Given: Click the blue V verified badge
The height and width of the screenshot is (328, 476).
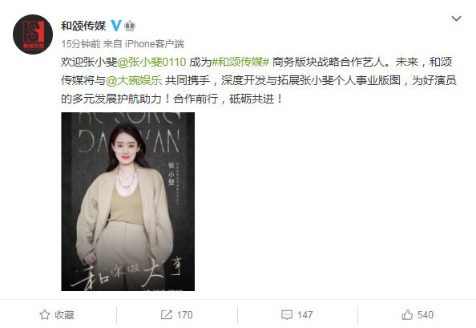Looking at the screenshot, I should point(116,26).
